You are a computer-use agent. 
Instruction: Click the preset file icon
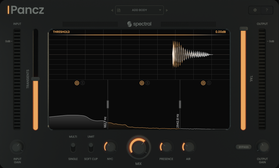click(119, 10)
